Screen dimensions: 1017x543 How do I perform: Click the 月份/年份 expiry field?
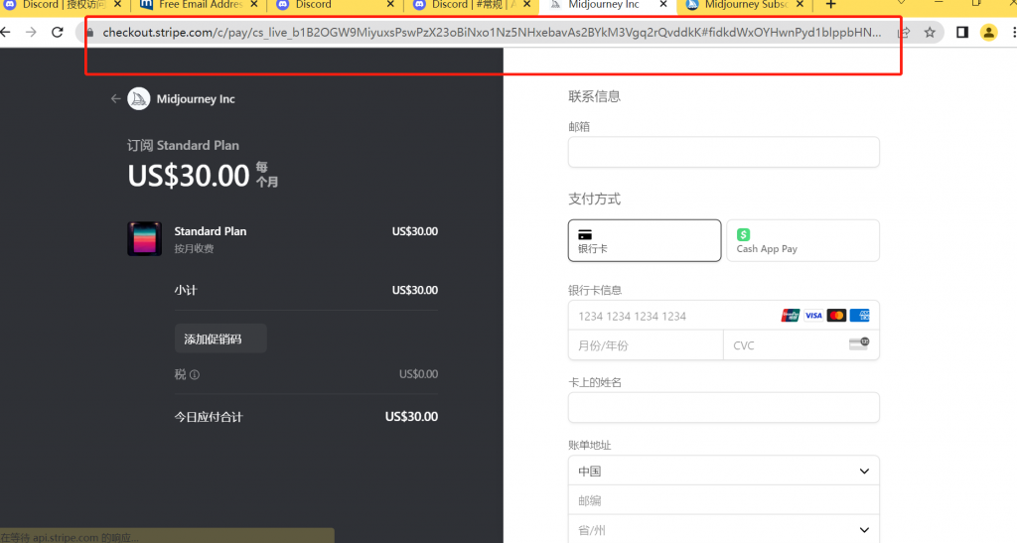point(646,345)
